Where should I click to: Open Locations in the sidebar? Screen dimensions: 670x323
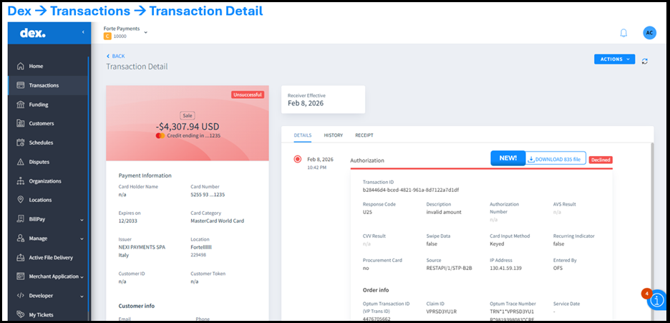[40, 200]
